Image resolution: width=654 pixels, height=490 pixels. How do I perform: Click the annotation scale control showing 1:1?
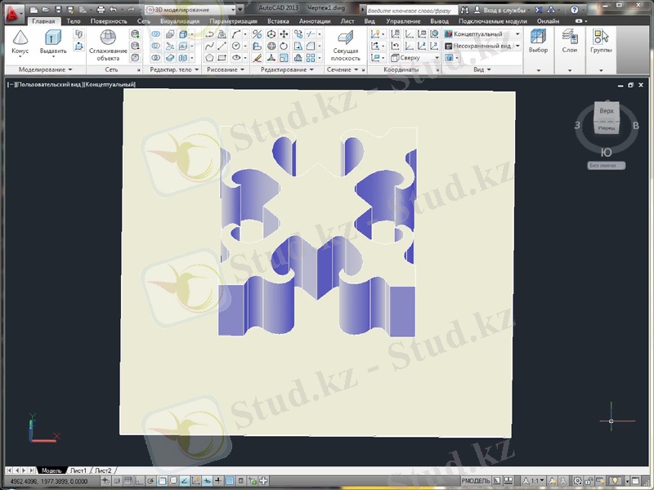(536, 478)
